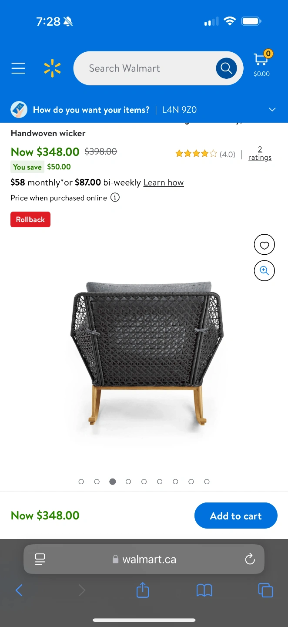Open Safari tabs overview icon
Screen dimensions: 288x627
coord(265,590)
